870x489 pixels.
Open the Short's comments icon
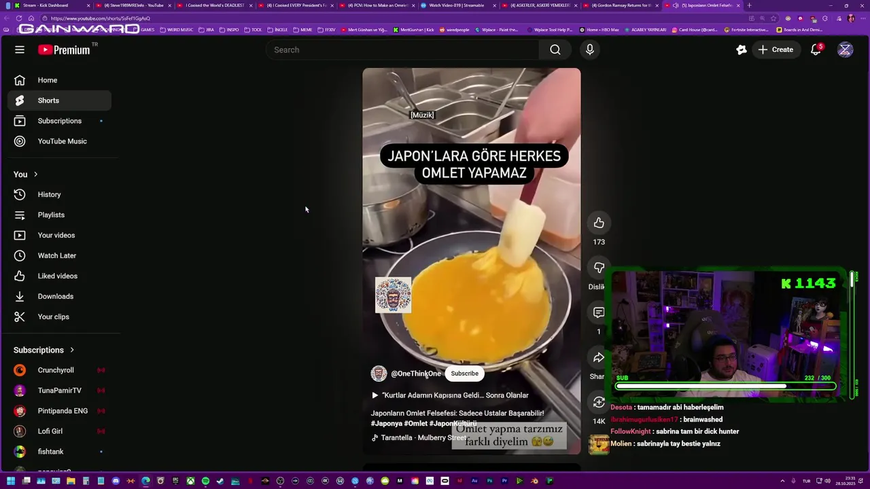click(599, 312)
